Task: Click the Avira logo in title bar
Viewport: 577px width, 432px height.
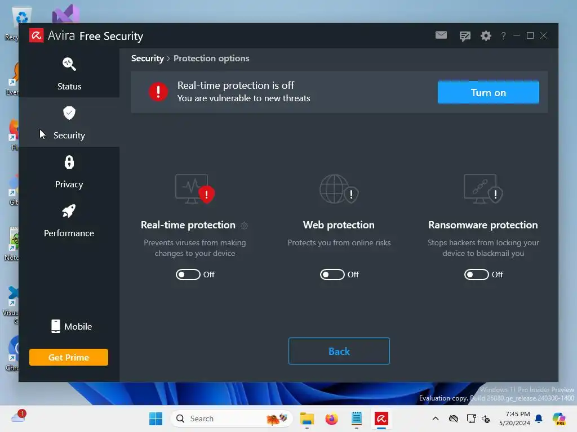Action: click(37, 35)
